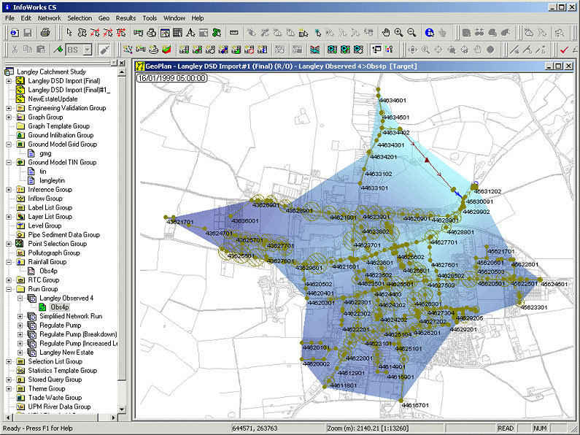Select the Pollutograph Group item
This screenshot has height=435, width=580.
pos(54,253)
